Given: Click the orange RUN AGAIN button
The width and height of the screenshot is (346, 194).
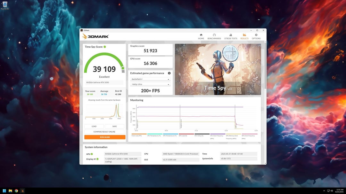Looking at the screenshot, I should tap(105, 137).
